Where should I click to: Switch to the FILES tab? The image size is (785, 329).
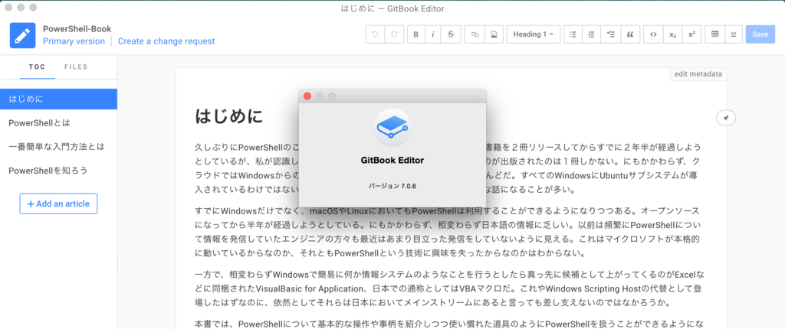pyautogui.click(x=76, y=67)
